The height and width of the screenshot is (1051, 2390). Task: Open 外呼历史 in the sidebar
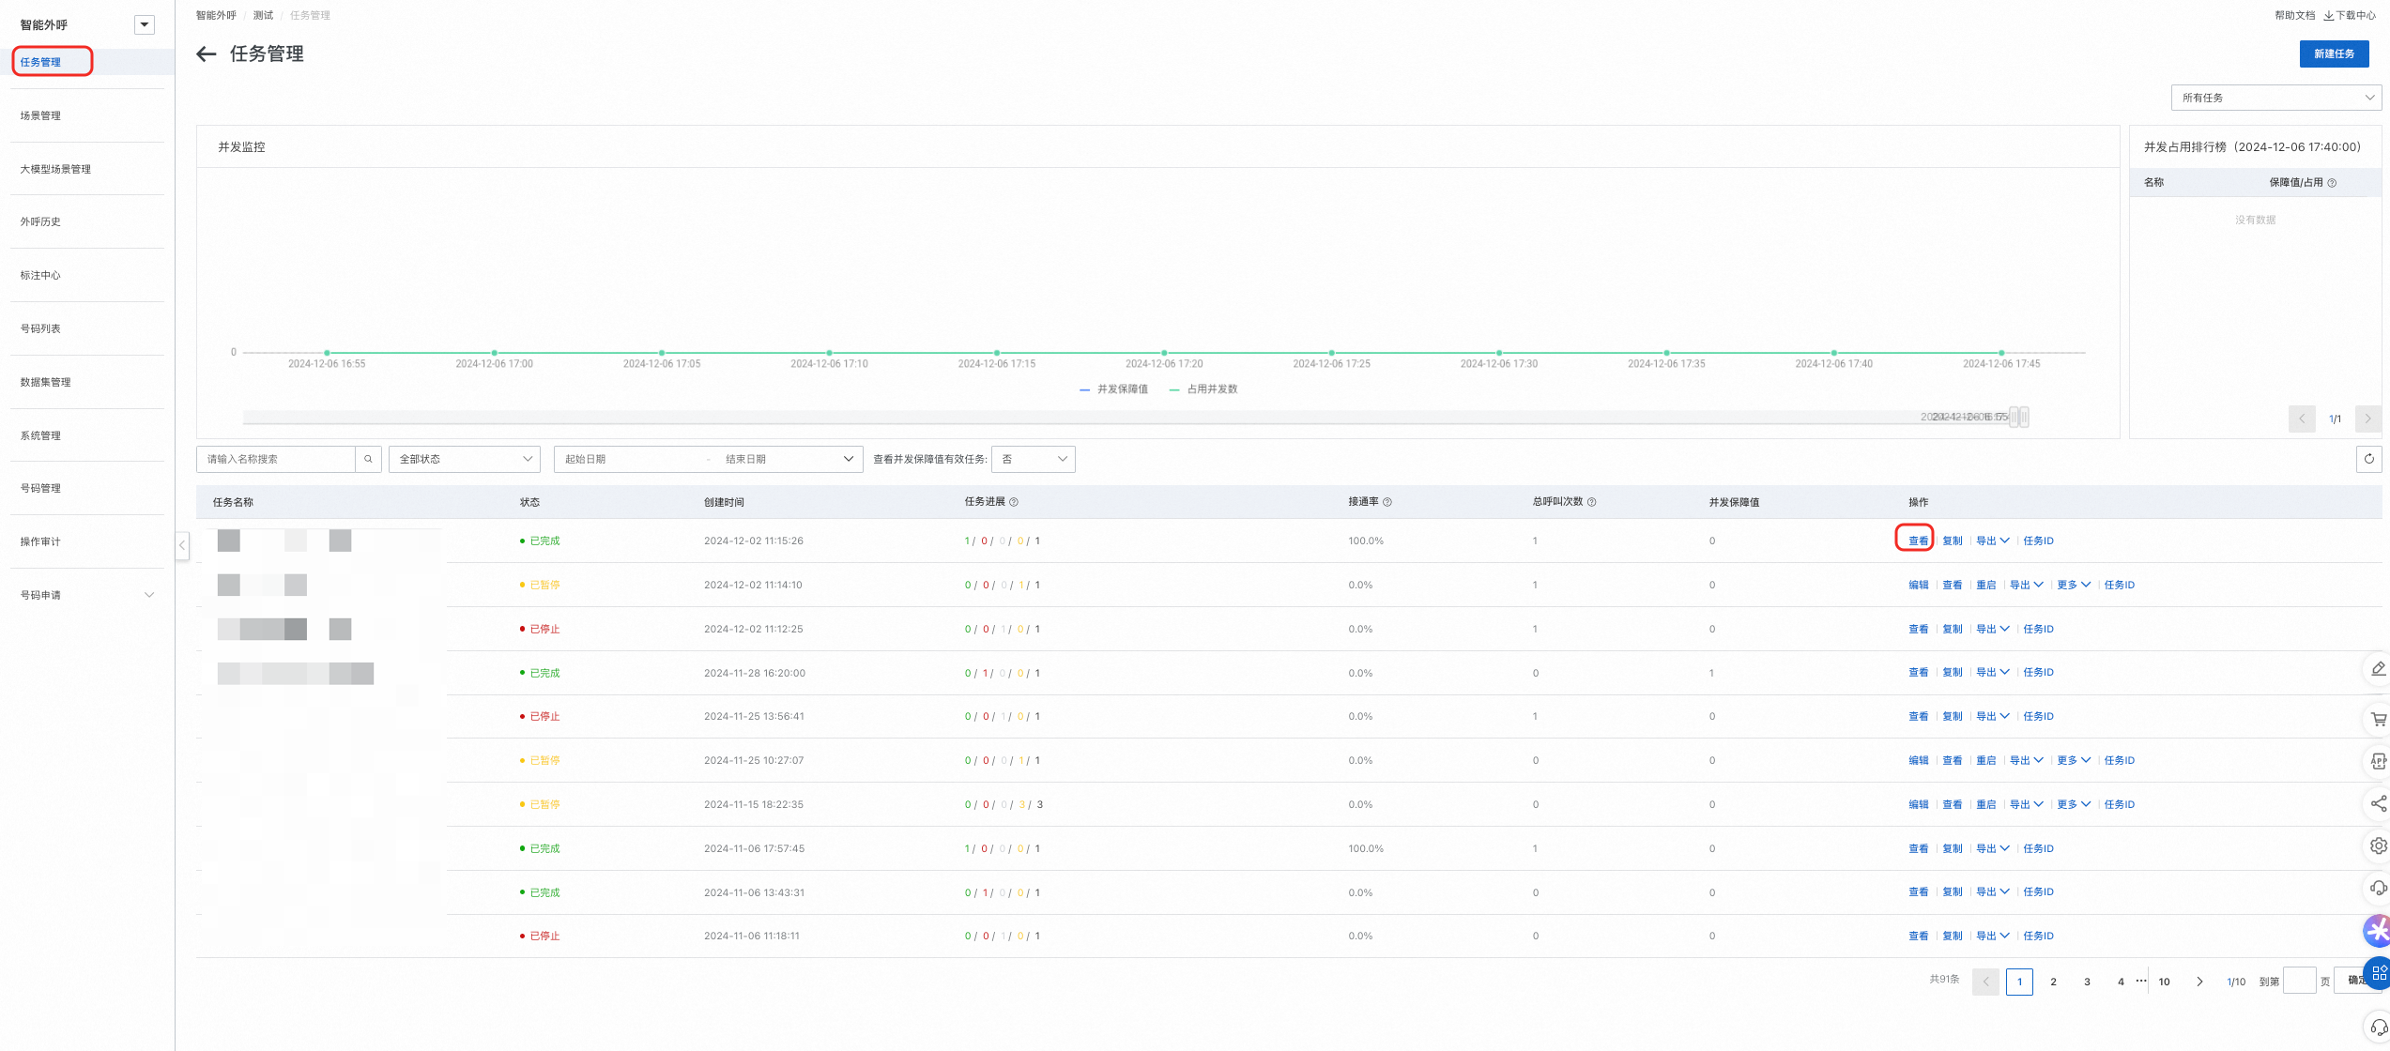[x=40, y=222]
